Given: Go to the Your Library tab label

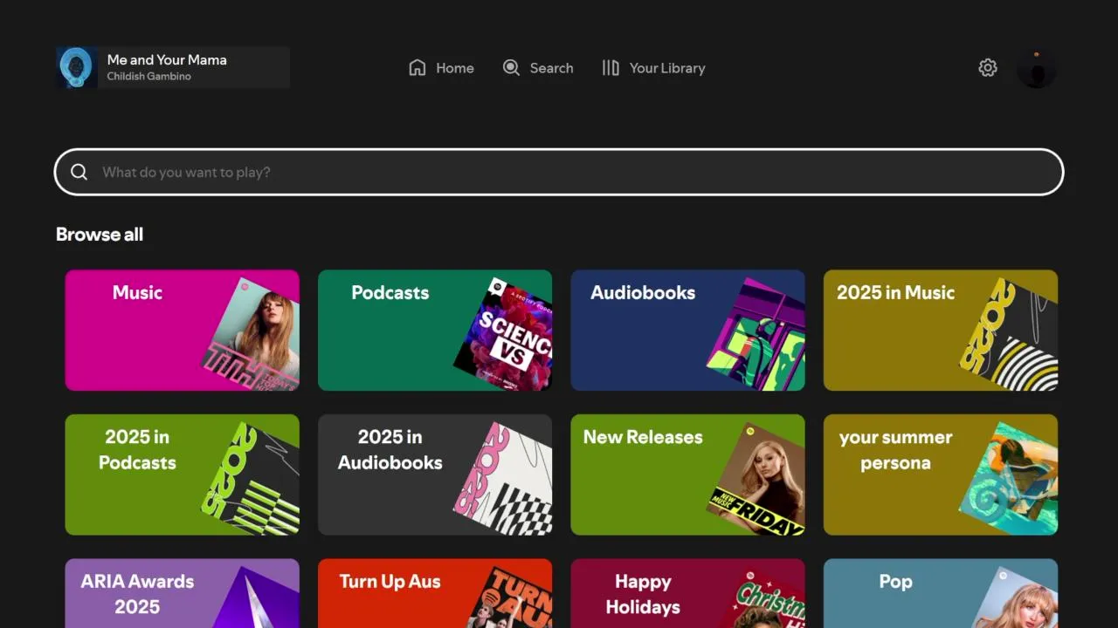Looking at the screenshot, I should click(667, 68).
